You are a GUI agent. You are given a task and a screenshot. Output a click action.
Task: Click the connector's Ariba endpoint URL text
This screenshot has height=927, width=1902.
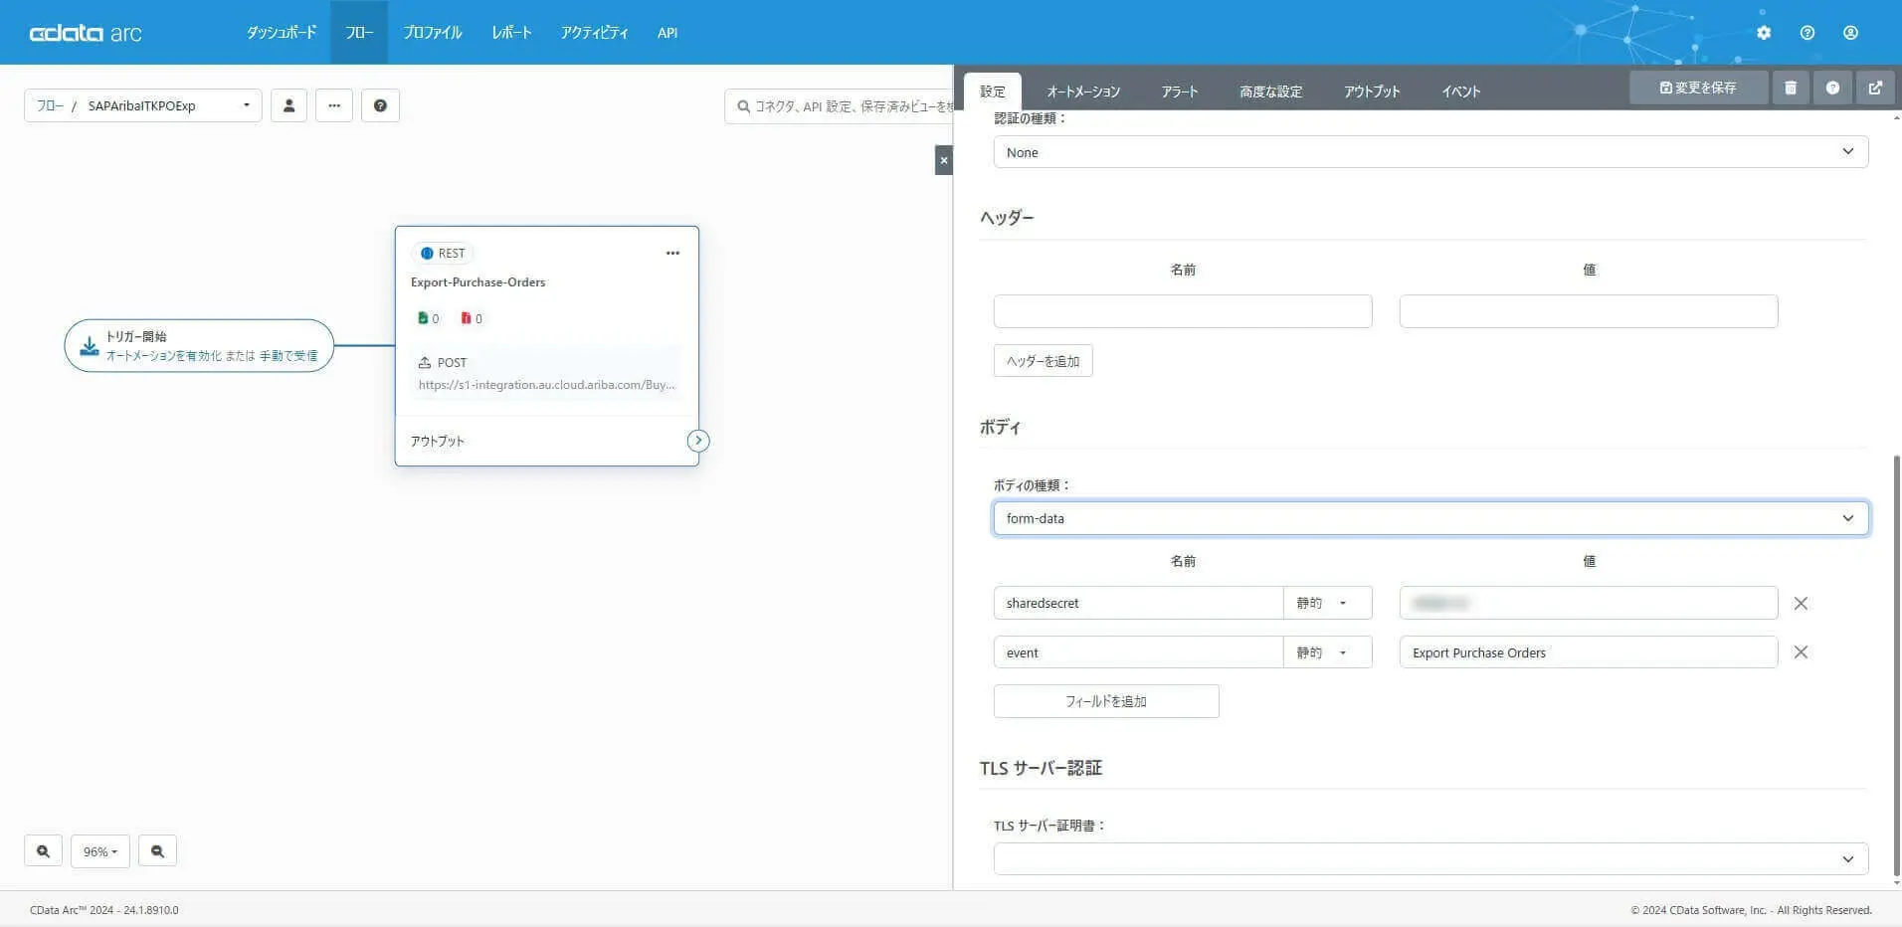pyautogui.click(x=546, y=385)
